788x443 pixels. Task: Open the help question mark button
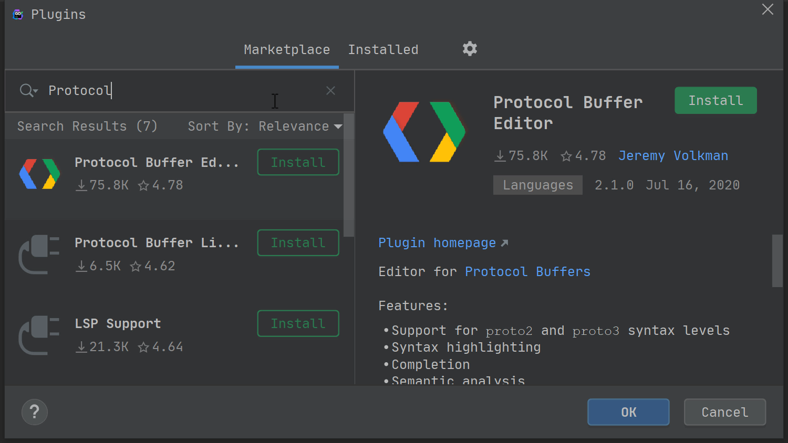(35, 412)
